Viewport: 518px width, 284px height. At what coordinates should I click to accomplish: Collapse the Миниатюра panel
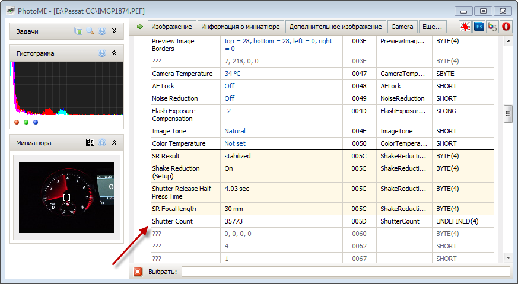(x=115, y=143)
